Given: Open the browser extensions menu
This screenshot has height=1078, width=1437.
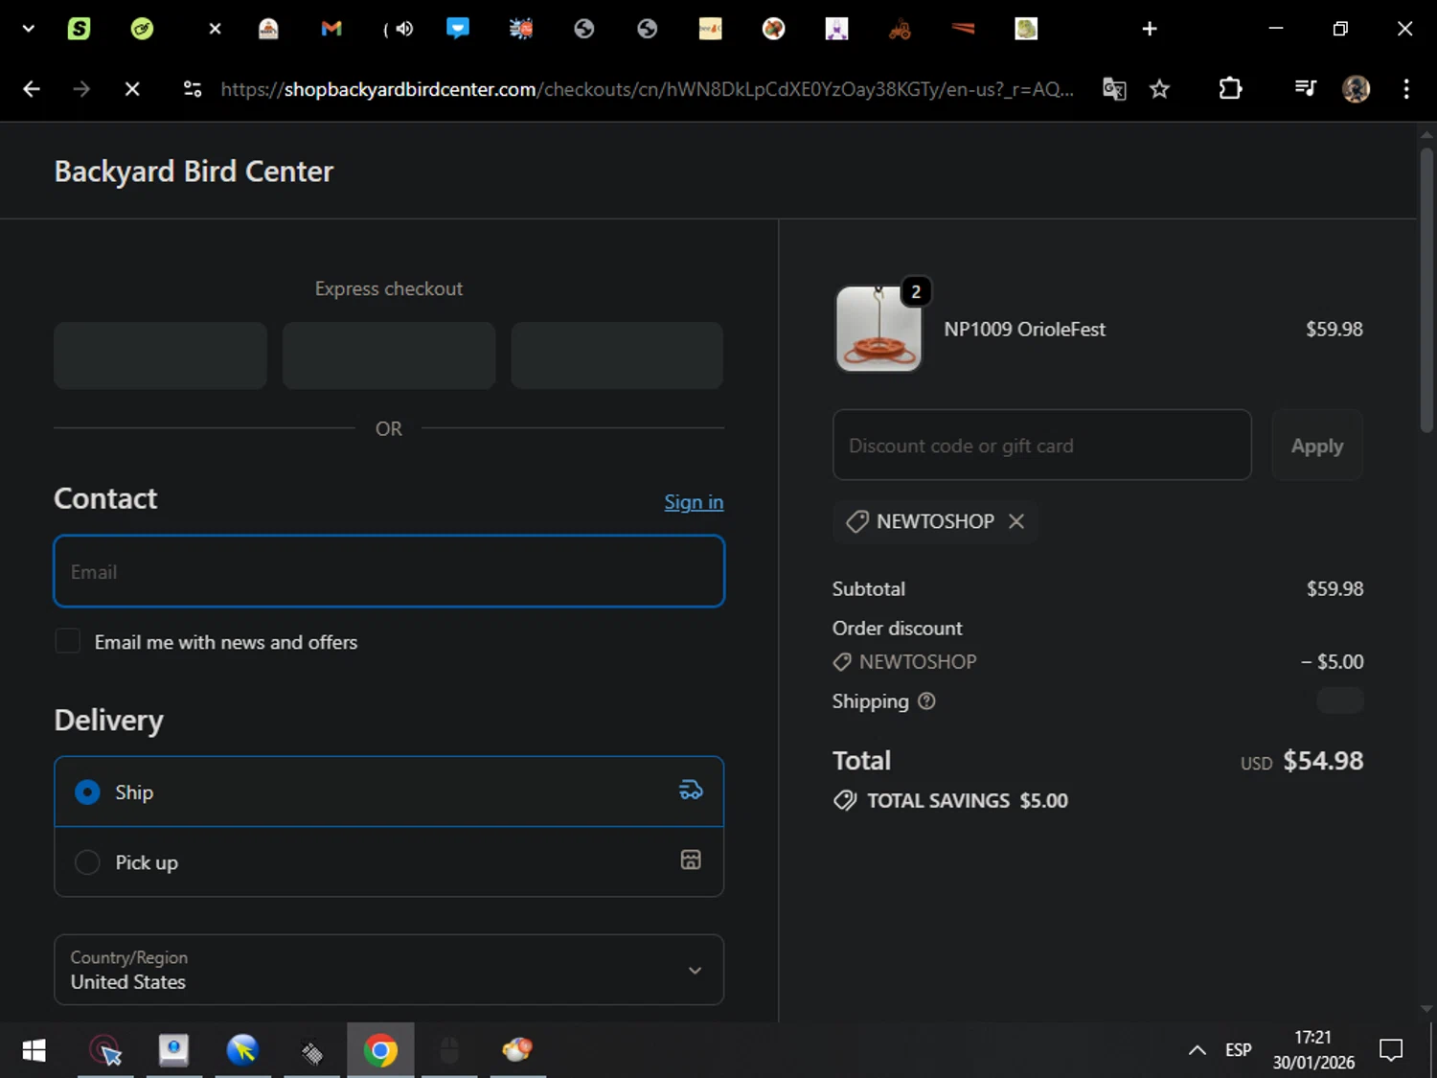Looking at the screenshot, I should [x=1230, y=89].
